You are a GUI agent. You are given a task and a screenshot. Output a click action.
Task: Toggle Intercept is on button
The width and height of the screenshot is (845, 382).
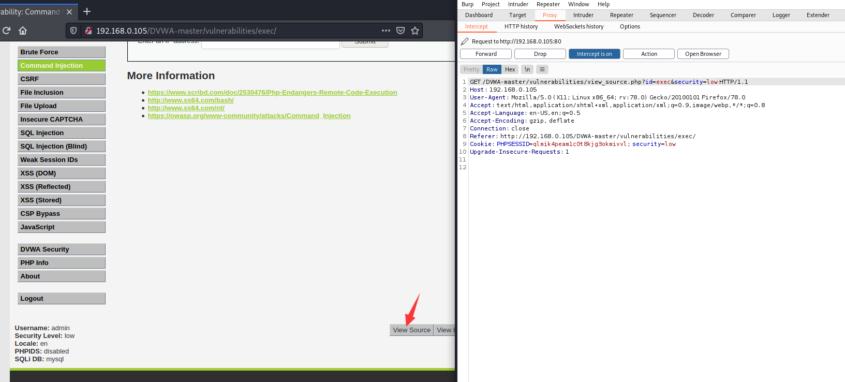pyautogui.click(x=595, y=54)
